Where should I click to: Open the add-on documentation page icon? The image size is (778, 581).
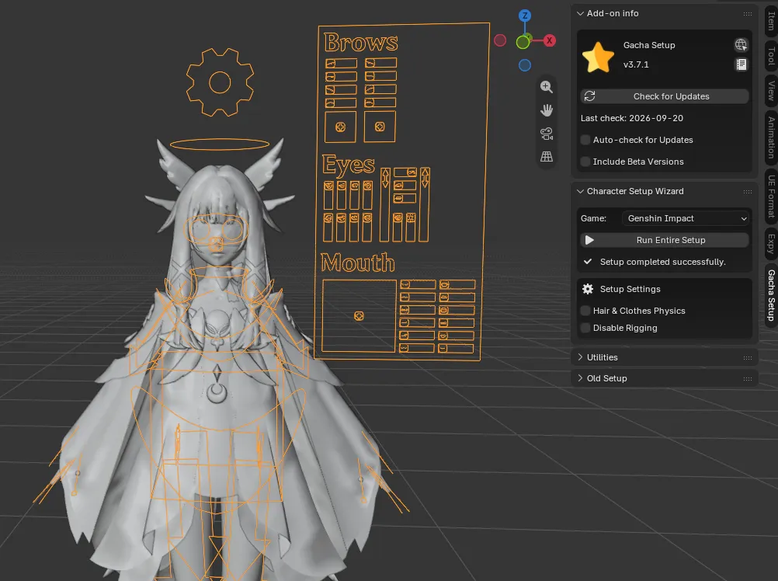741,64
